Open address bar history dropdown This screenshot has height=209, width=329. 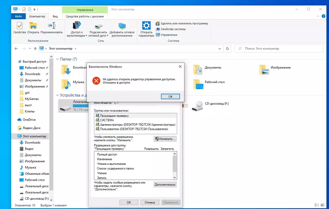pyautogui.click(x=219, y=49)
